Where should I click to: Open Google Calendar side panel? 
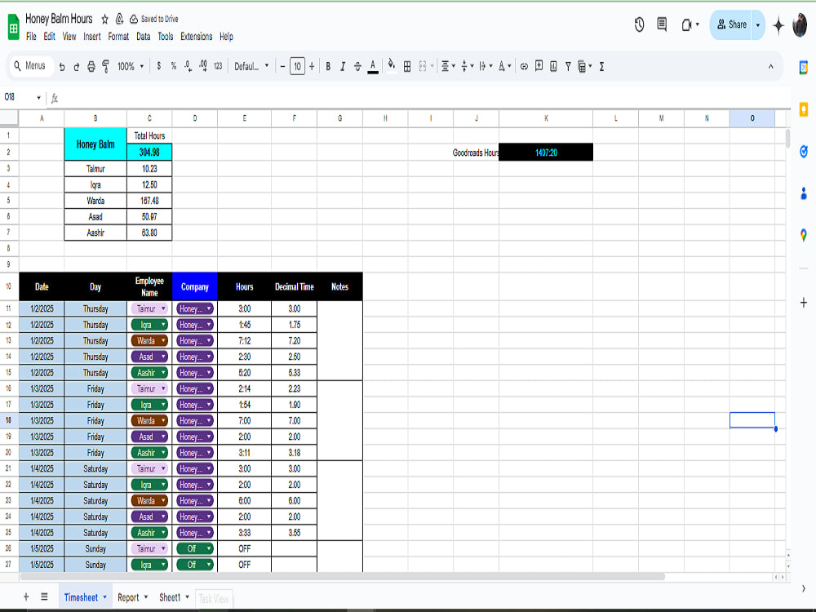click(804, 67)
